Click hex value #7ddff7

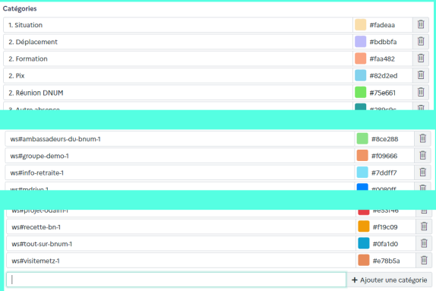coord(384,172)
